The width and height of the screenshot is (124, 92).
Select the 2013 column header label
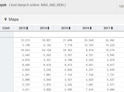22,28
